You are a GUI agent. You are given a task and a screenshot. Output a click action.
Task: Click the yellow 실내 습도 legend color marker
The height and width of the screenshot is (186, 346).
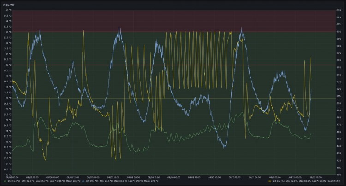(x=269, y=182)
